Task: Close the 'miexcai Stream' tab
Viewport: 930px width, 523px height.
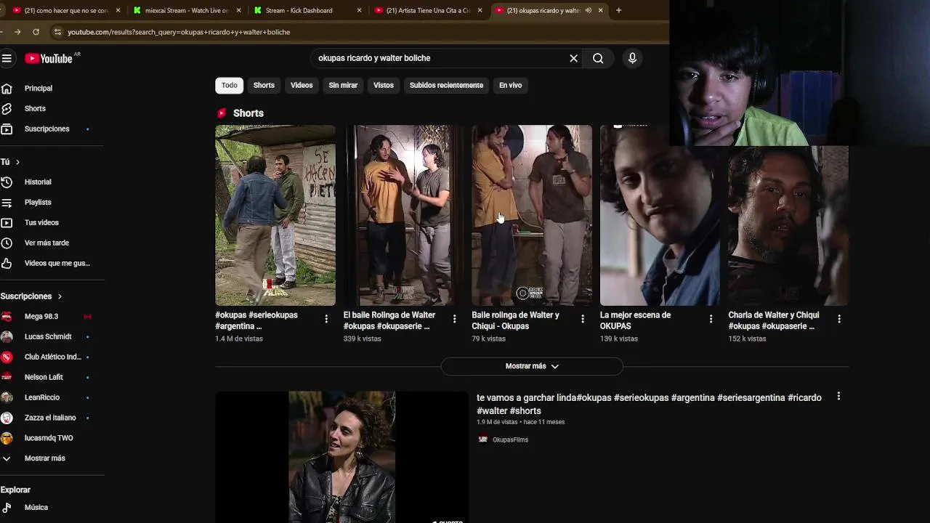Action: click(x=238, y=10)
